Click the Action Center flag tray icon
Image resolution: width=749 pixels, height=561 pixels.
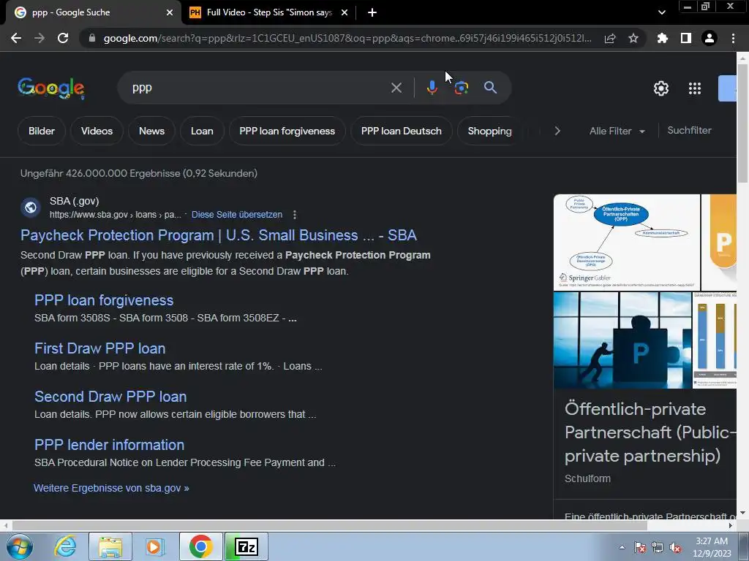coord(640,548)
